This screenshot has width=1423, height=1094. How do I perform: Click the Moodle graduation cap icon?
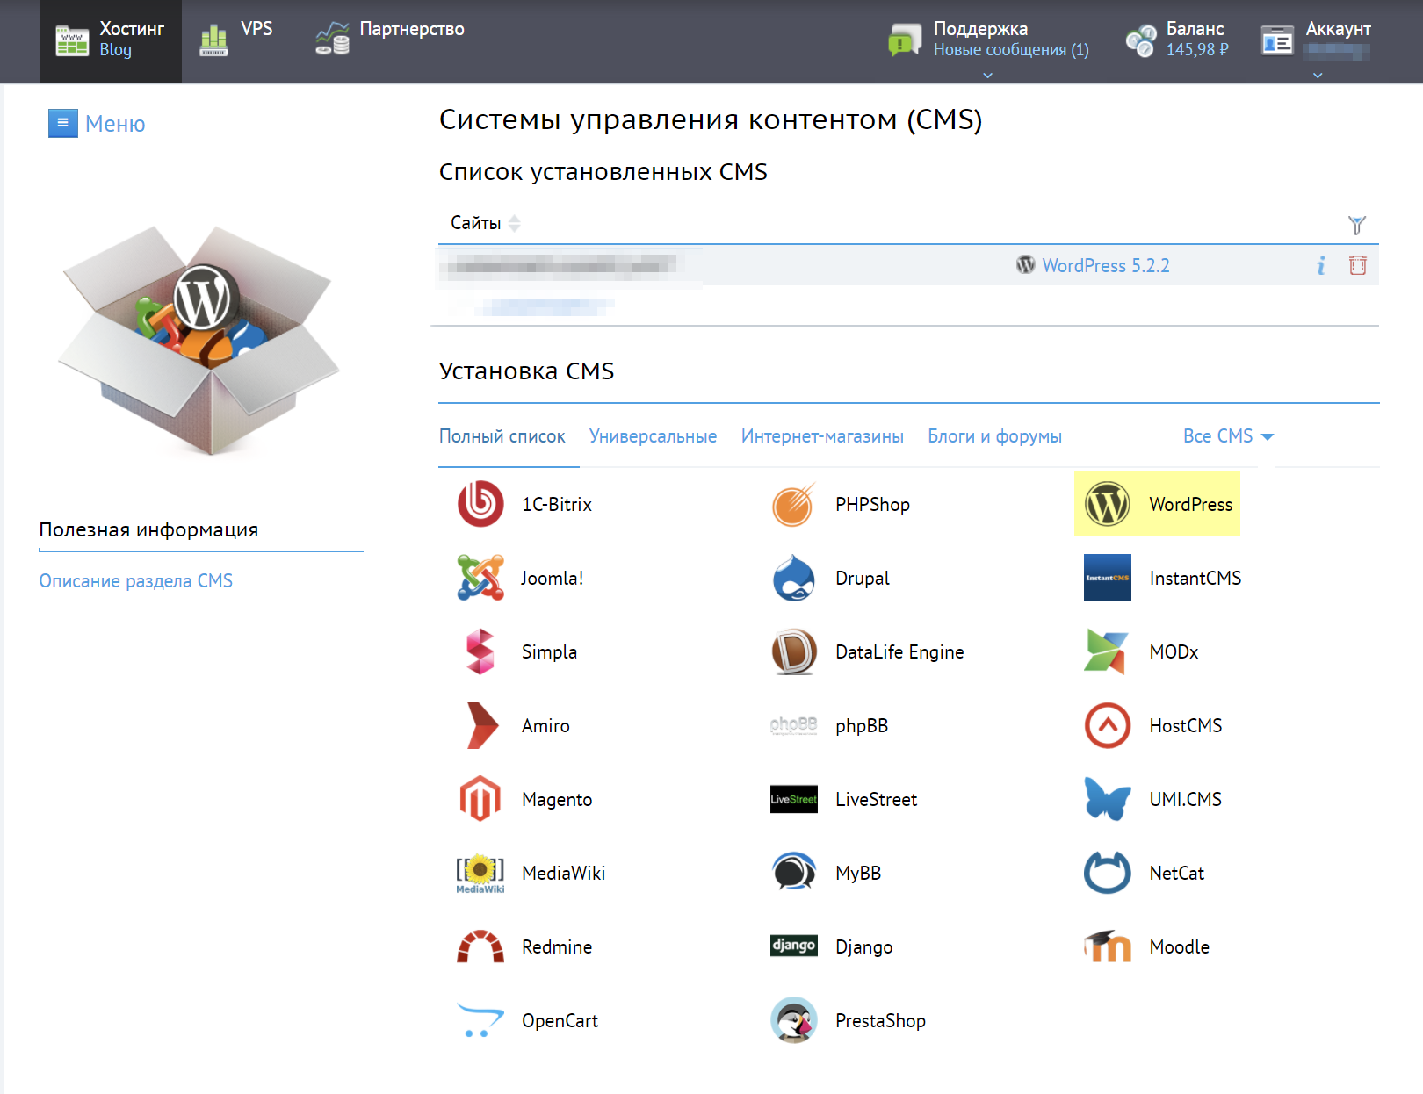pos(1108,946)
